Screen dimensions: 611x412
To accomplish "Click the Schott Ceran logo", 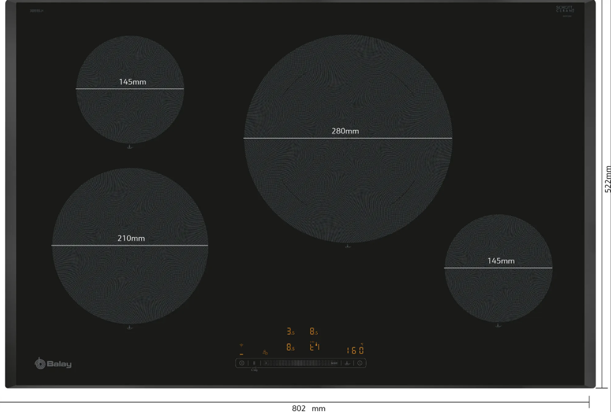I will pyautogui.click(x=565, y=9).
